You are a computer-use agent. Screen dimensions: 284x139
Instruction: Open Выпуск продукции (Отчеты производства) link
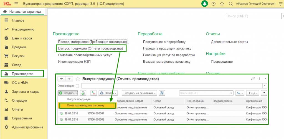90,49
